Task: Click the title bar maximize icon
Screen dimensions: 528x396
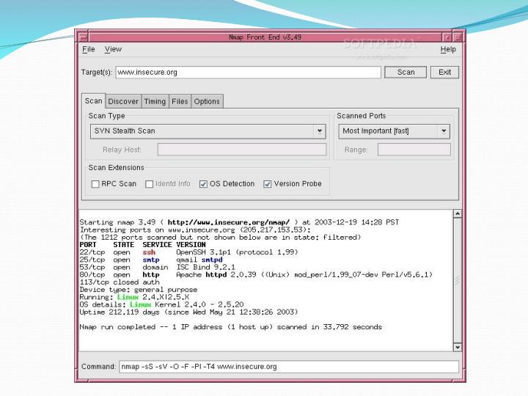Action: click(458, 37)
